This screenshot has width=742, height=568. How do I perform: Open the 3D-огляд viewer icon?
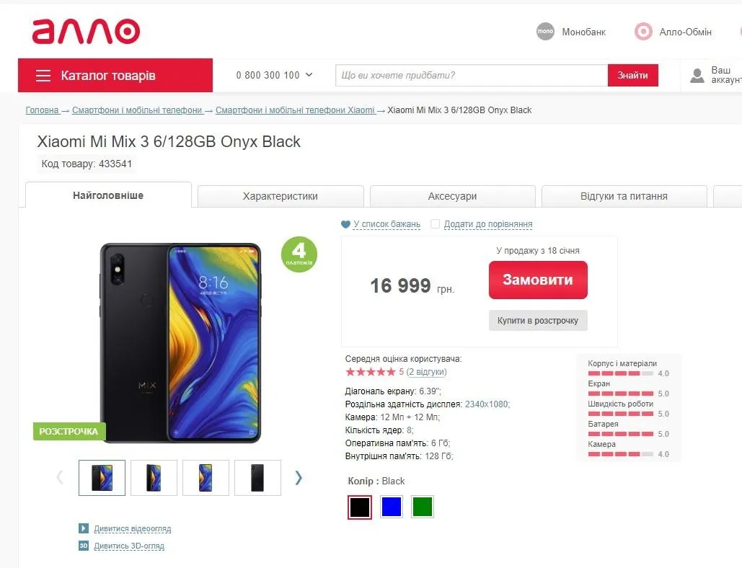[x=84, y=546]
